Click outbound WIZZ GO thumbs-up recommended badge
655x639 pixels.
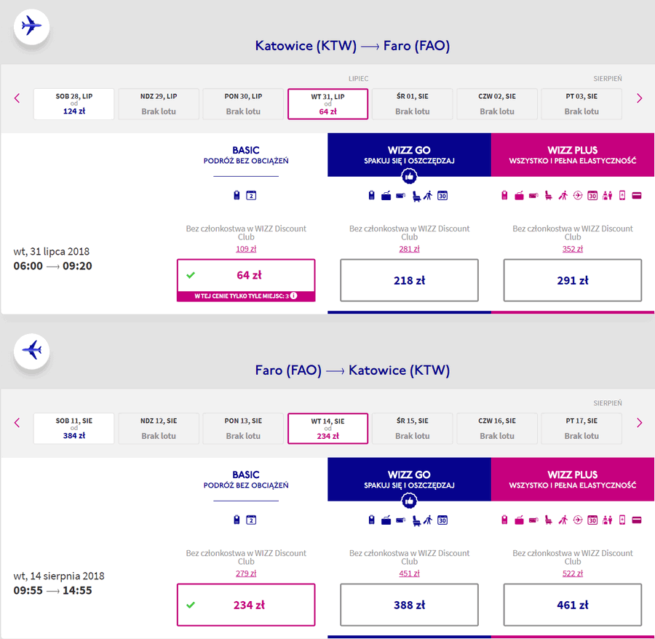coord(409,176)
